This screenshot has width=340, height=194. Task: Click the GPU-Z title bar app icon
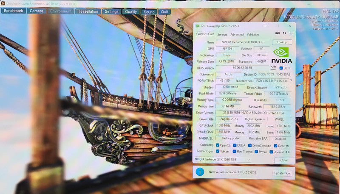197,26
